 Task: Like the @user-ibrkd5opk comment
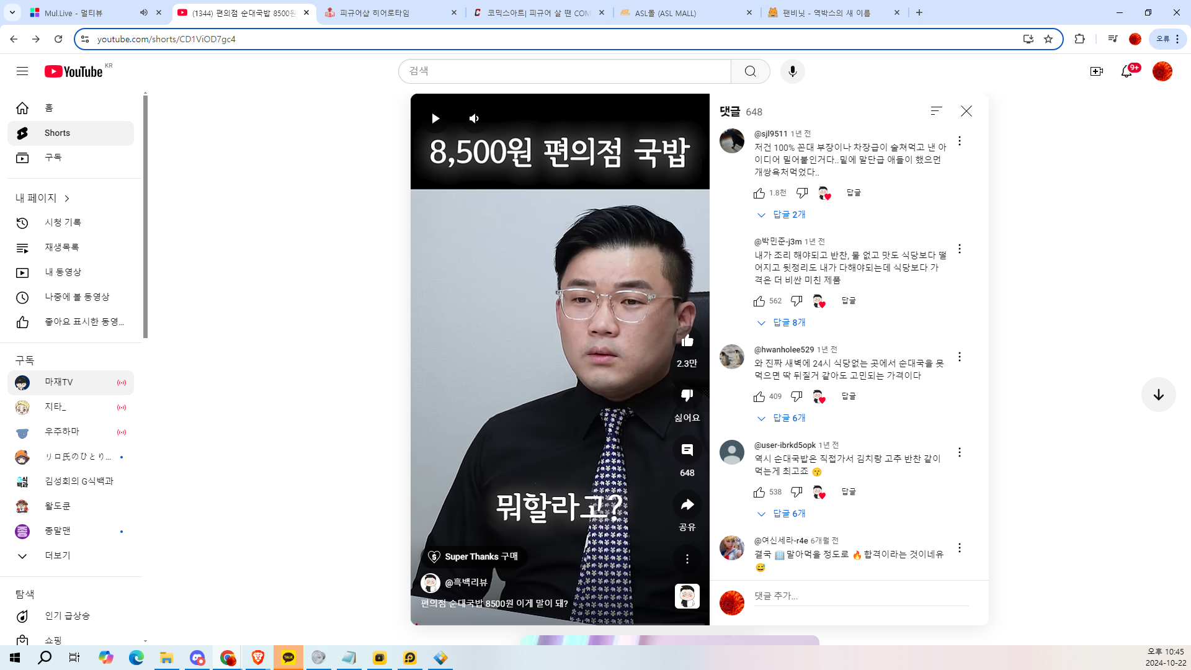pos(759,492)
